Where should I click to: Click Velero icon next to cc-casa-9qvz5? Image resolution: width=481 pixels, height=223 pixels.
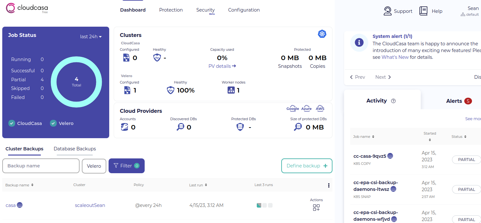click(x=390, y=156)
